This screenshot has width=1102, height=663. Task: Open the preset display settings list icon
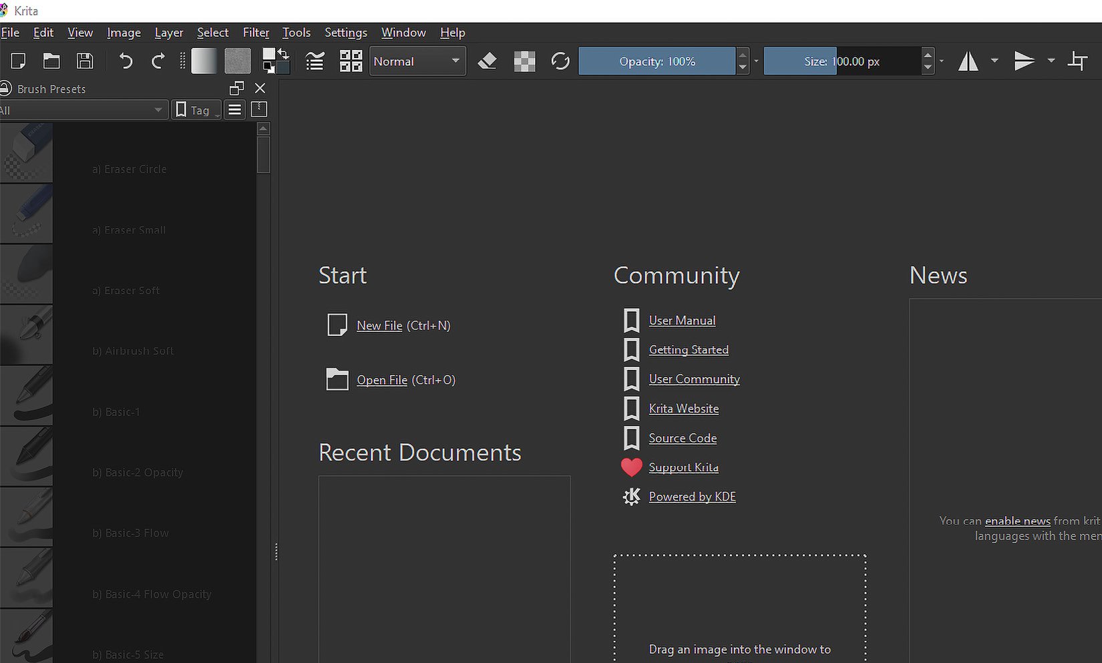point(235,109)
